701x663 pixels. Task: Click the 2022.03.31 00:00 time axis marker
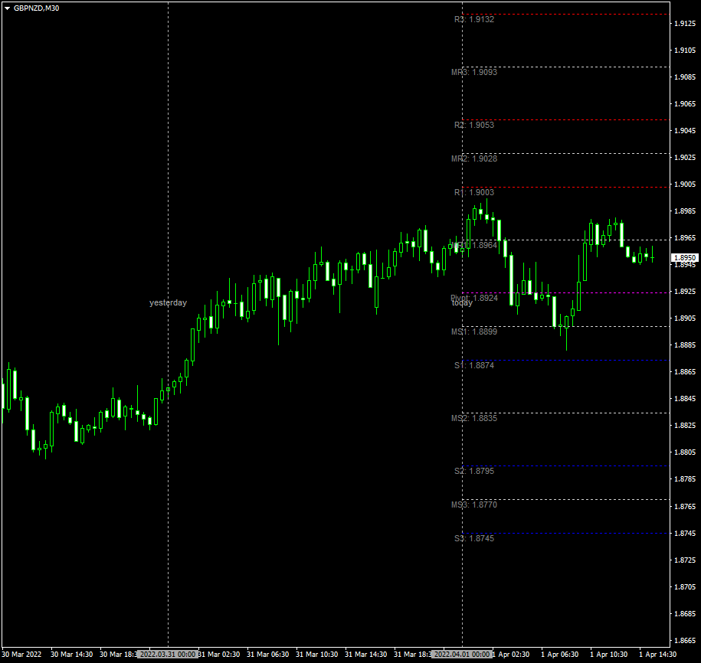(x=168, y=655)
